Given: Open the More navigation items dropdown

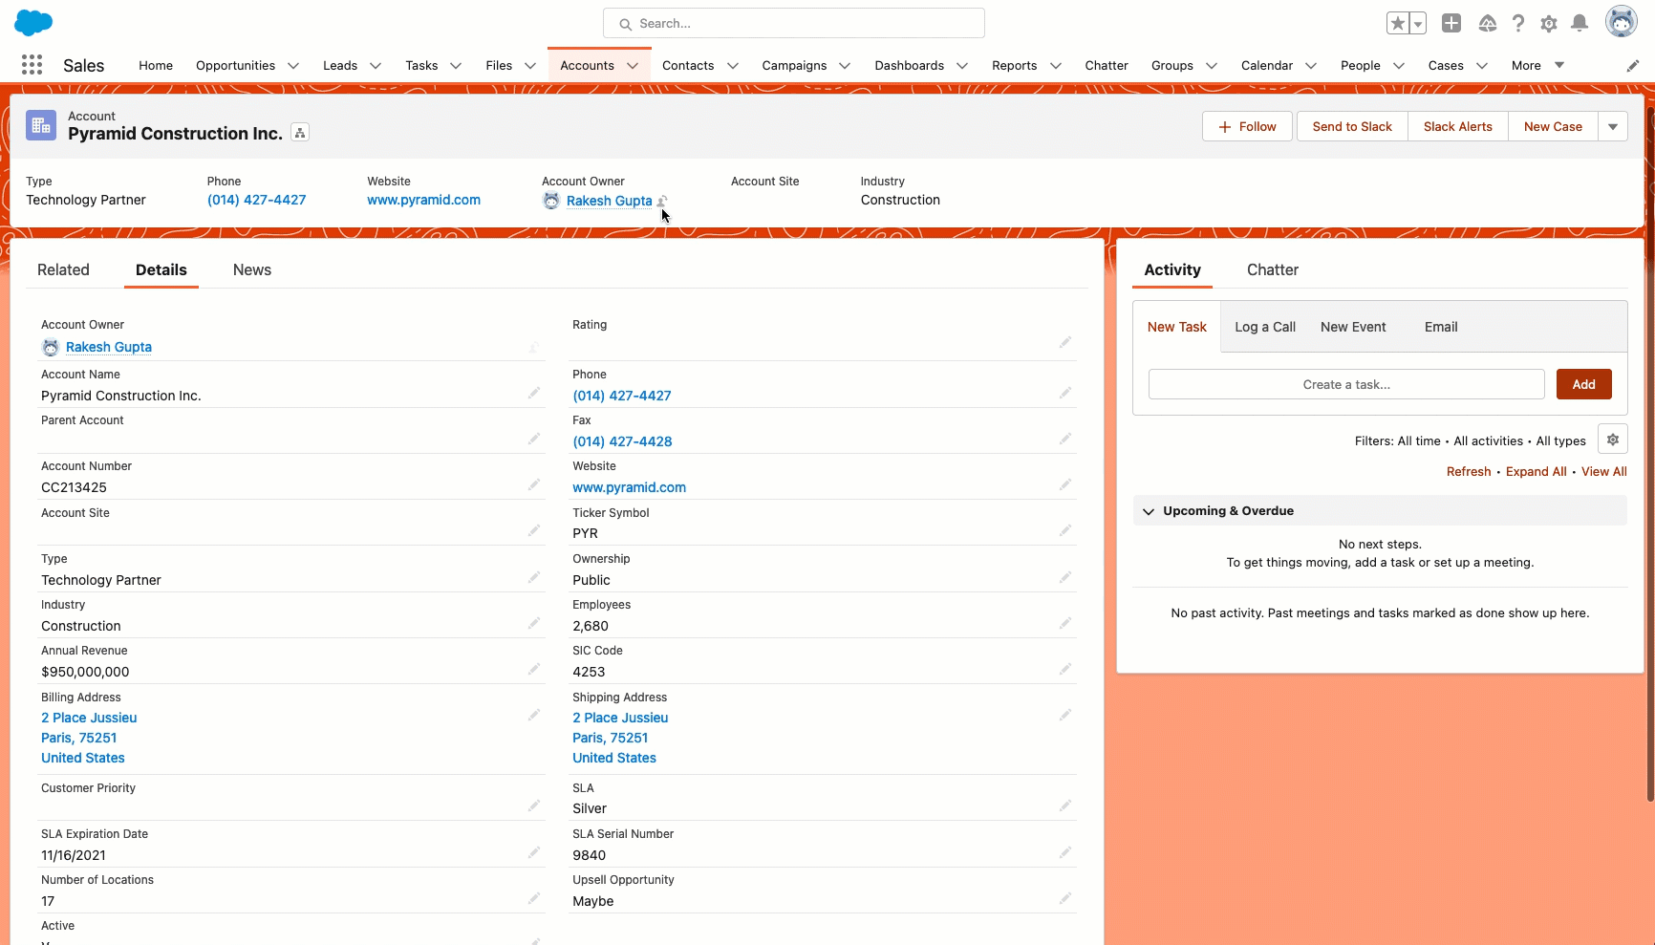Looking at the screenshot, I should click(1537, 65).
